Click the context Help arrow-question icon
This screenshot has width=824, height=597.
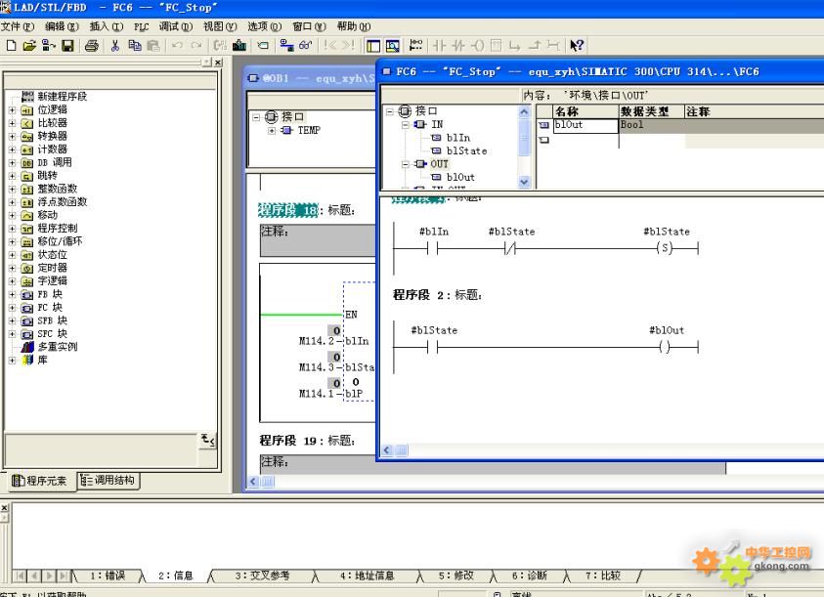[577, 45]
